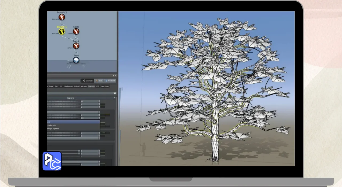This screenshot has height=187, width=342.
Task: Choose the 'length segments' dropdown option
Action: (x=73, y=128)
